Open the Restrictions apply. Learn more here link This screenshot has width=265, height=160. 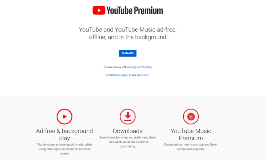coord(127,75)
